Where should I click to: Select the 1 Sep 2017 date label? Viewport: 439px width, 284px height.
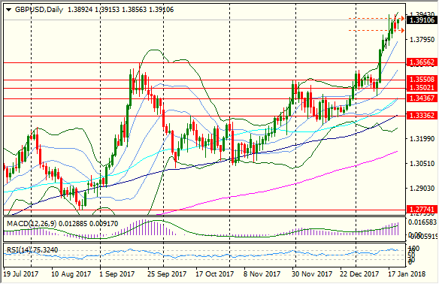[117, 273]
